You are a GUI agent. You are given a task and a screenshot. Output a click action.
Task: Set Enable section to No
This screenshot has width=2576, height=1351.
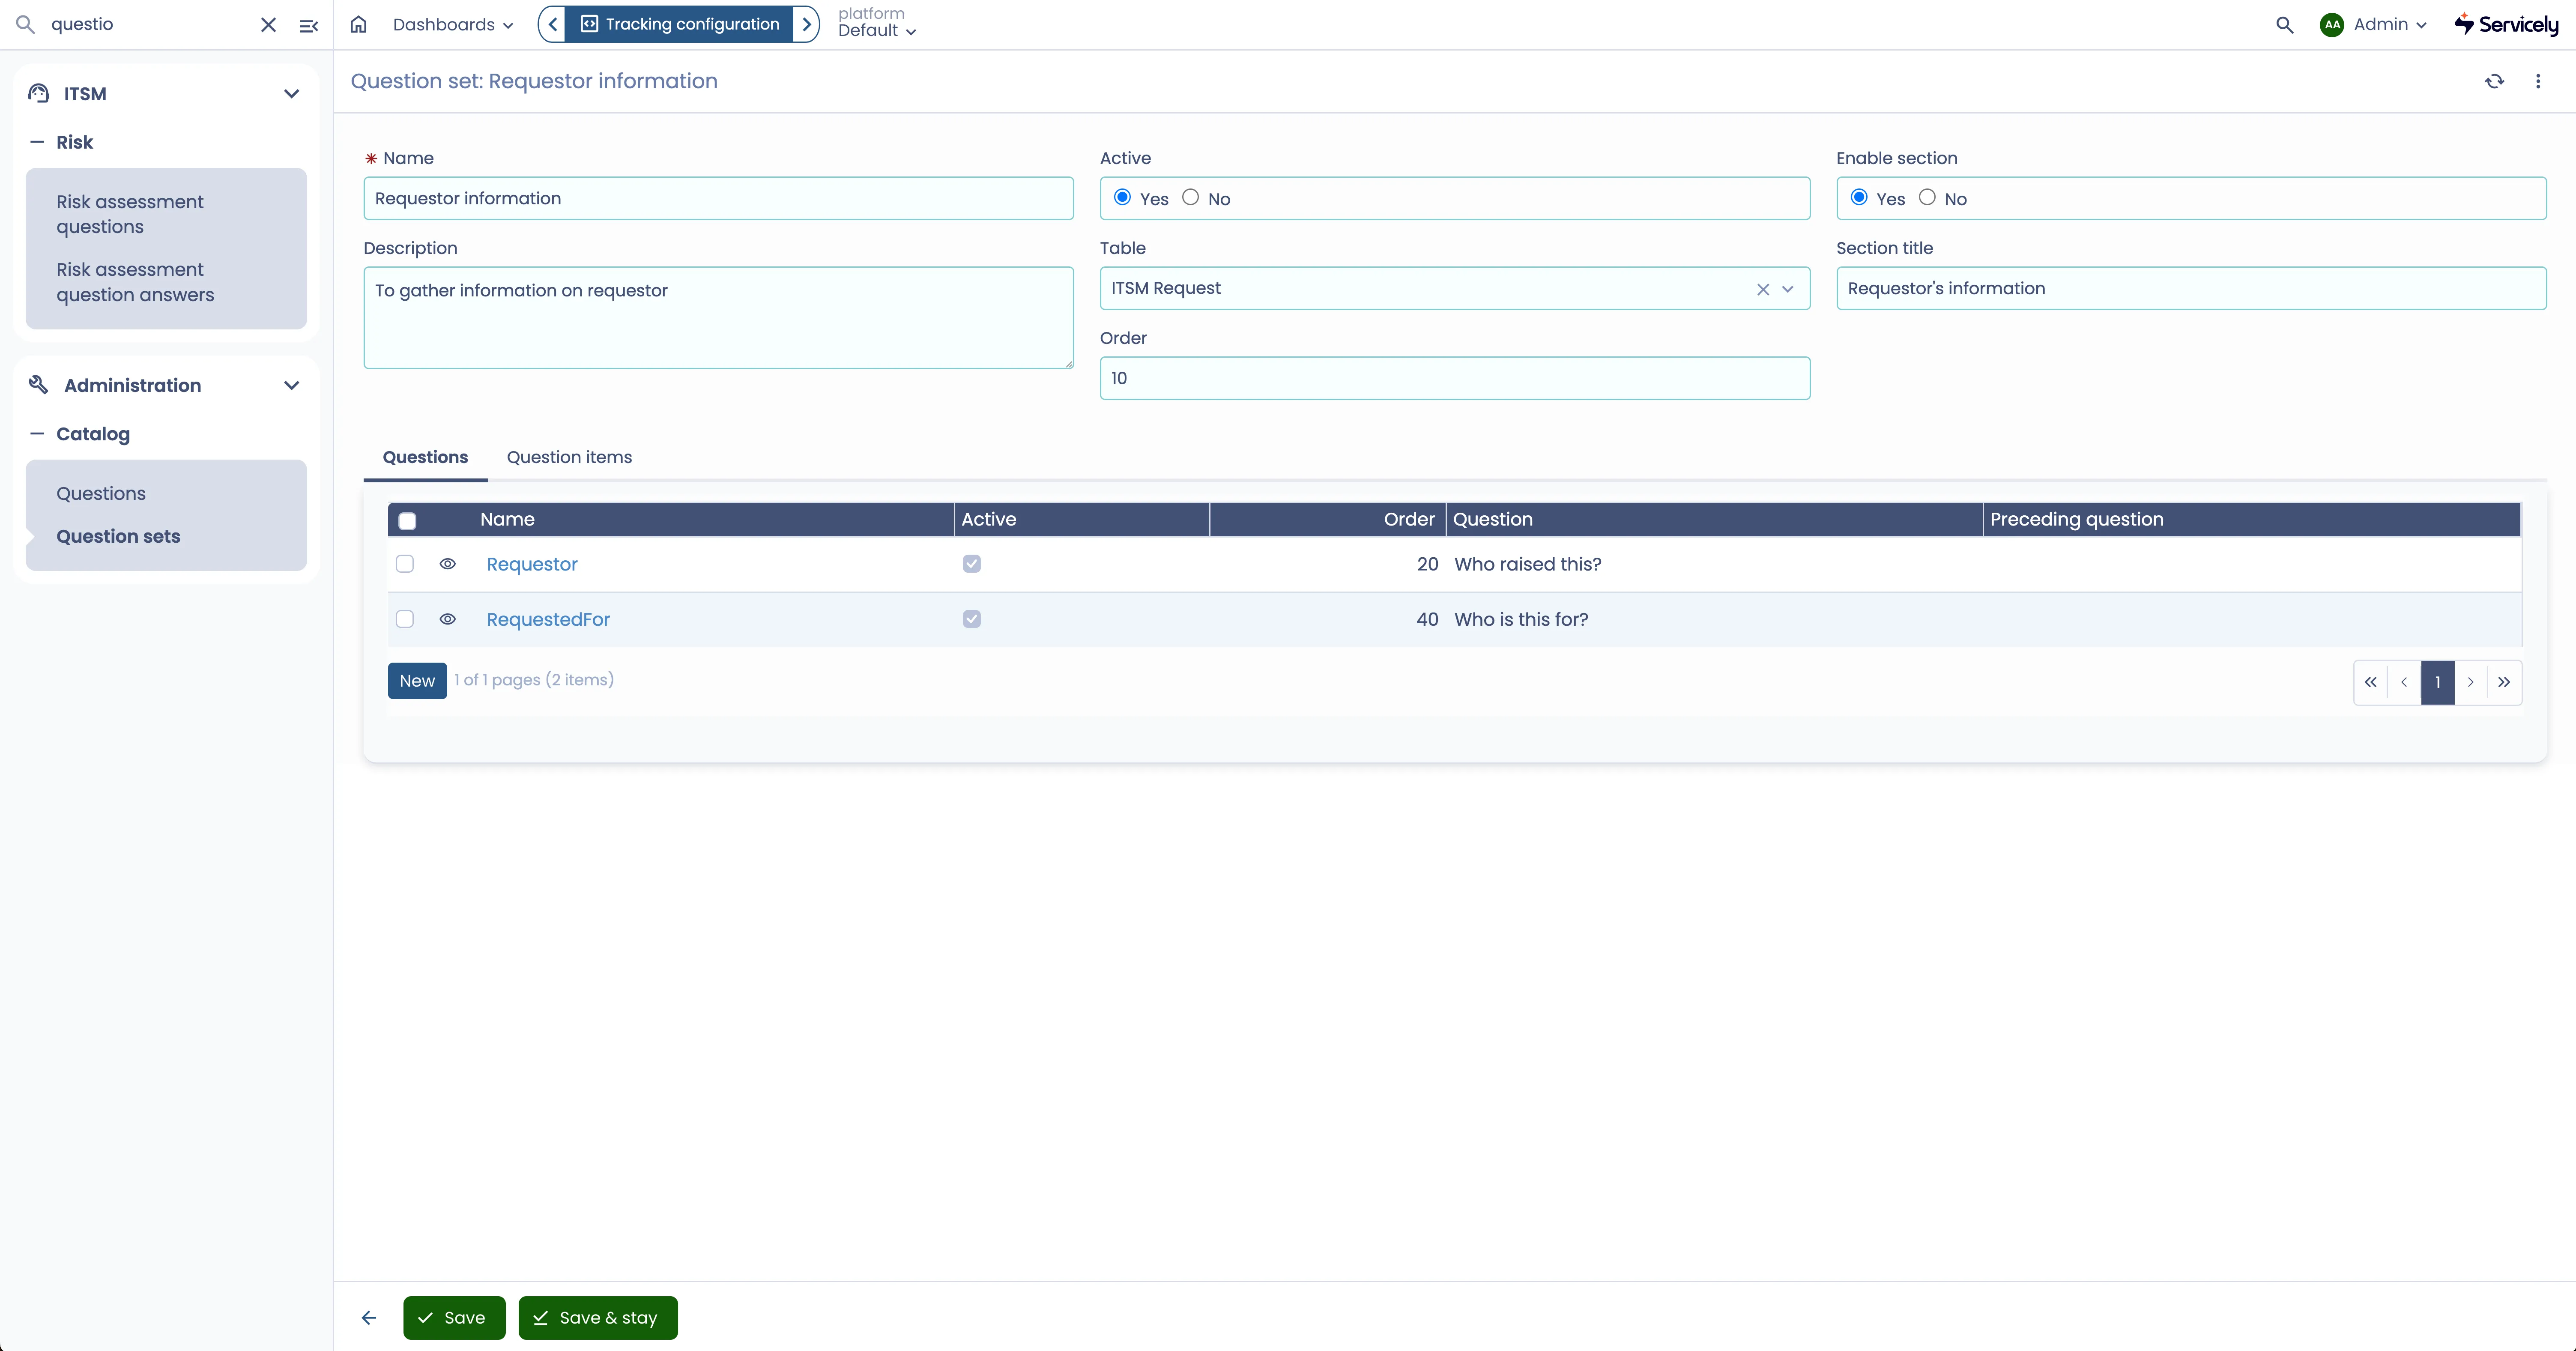coord(1927,198)
